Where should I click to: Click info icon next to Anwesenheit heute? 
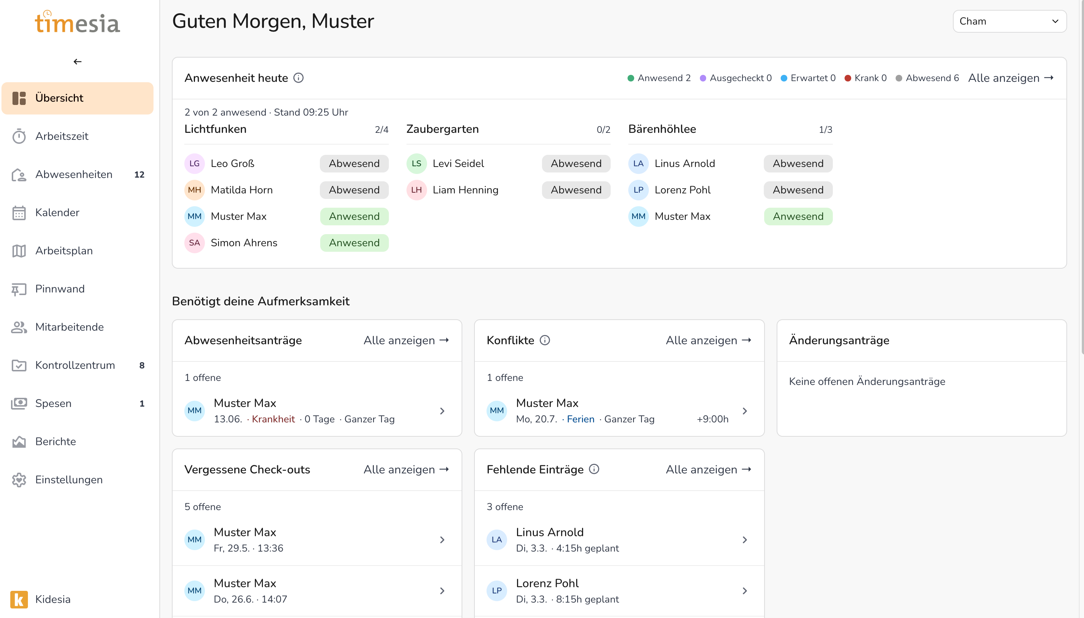click(x=299, y=78)
